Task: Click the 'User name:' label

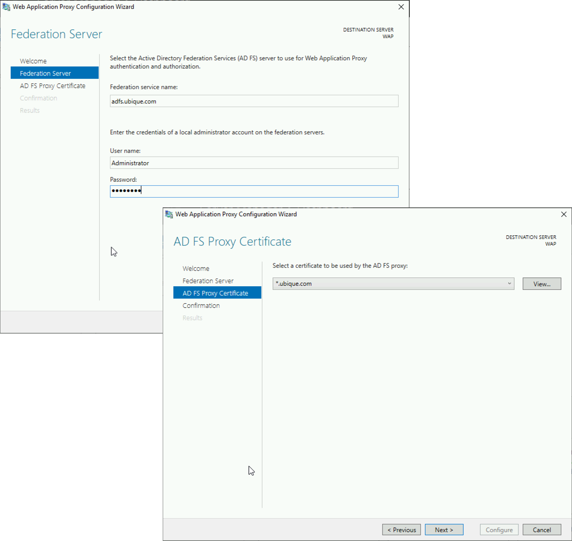Action: point(125,151)
